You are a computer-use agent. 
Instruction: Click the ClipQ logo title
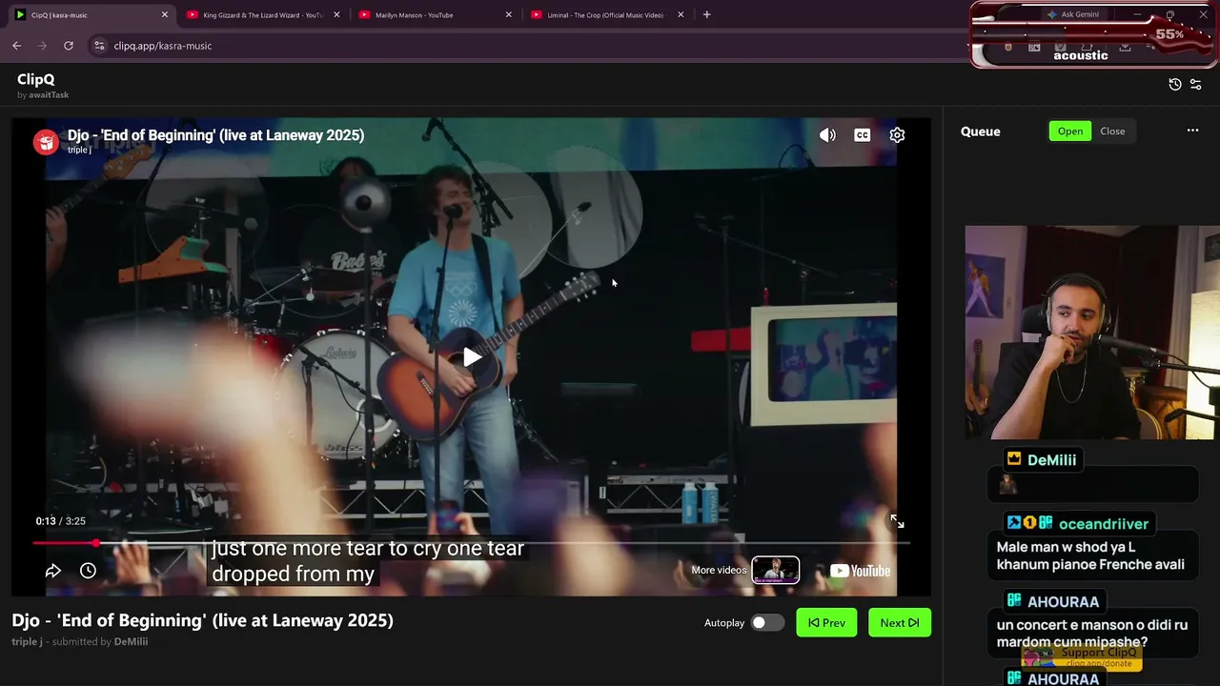click(x=36, y=80)
